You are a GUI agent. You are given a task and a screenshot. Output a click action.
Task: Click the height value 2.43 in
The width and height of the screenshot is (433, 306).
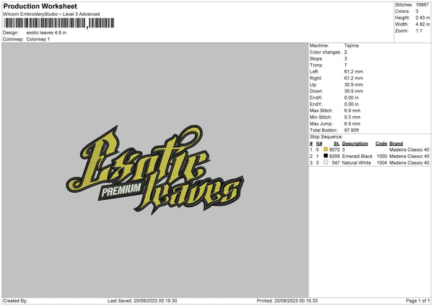[x=422, y=17]
